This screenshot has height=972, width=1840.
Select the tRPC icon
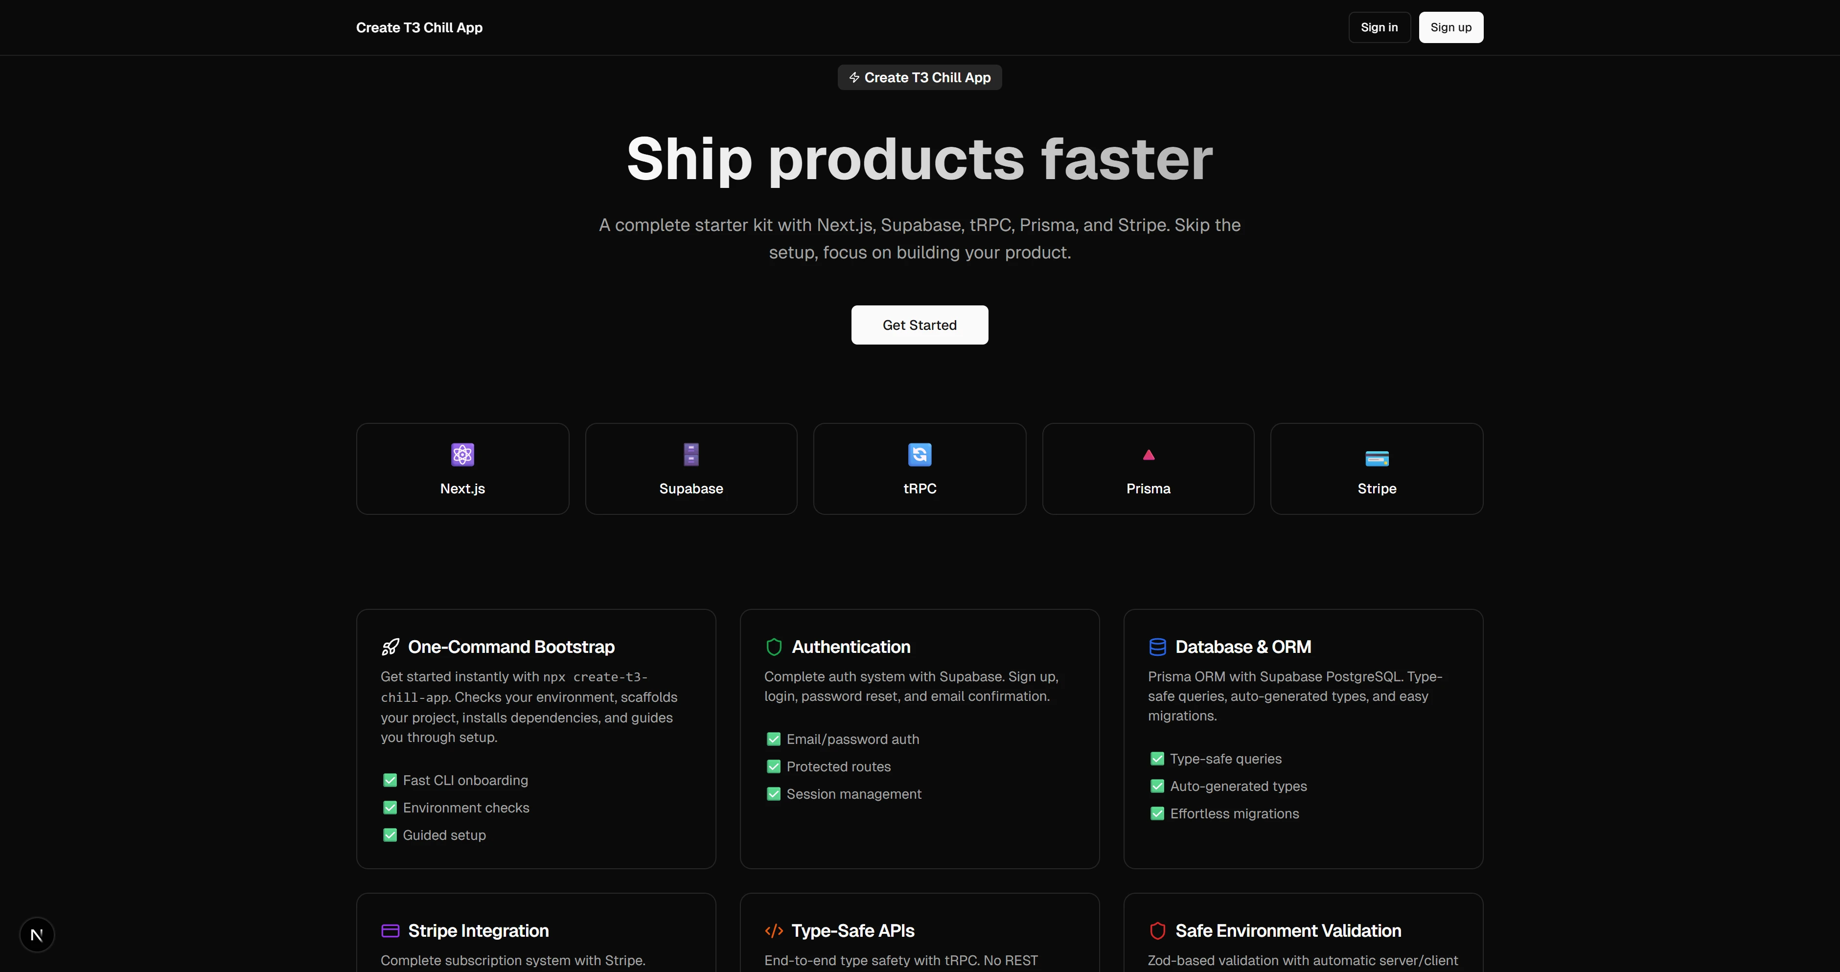point(920,454)
